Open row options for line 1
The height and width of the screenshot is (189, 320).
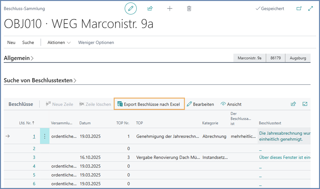pyautogui.click(x=44, y=136)
